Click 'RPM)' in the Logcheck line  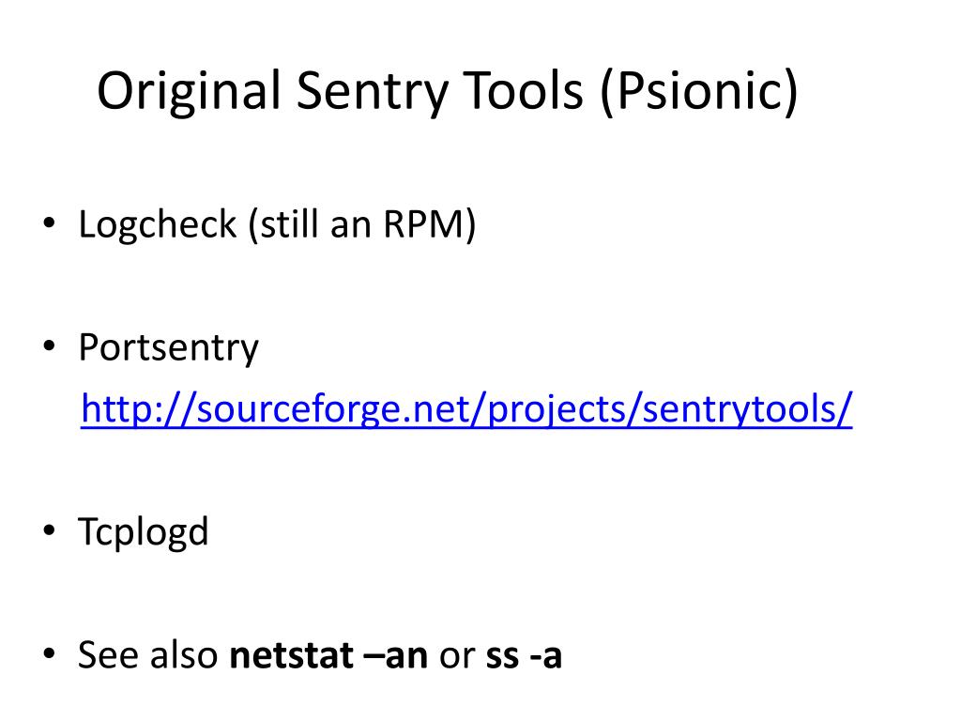point(430,225)
